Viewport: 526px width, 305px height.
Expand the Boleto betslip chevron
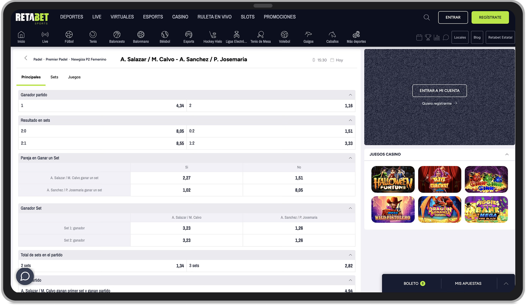point(506,284)
